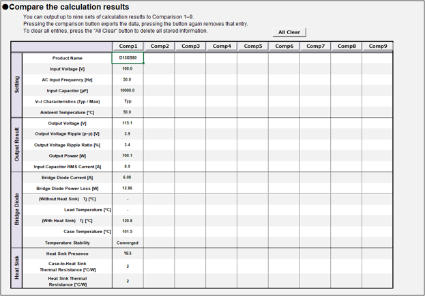Click the Temperature Stability Converged cell
This screenshot has width=425, height=296.
coord(128,243)
